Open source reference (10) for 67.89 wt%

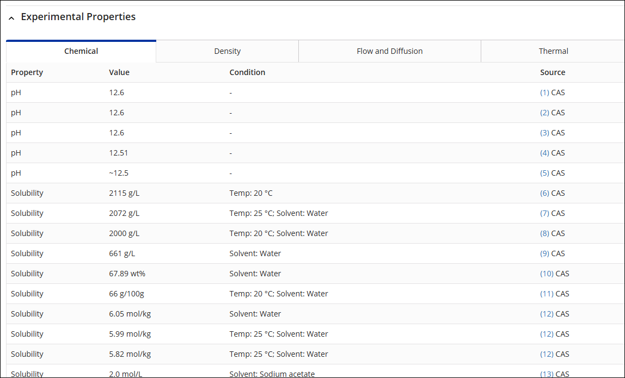[x=547, y=274]
